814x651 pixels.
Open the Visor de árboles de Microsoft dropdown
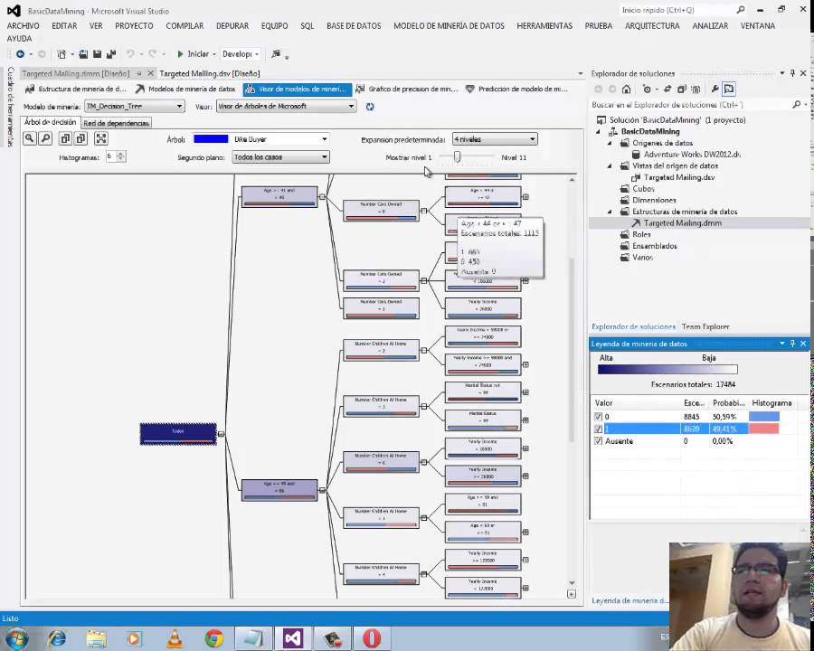coord(351,107)
